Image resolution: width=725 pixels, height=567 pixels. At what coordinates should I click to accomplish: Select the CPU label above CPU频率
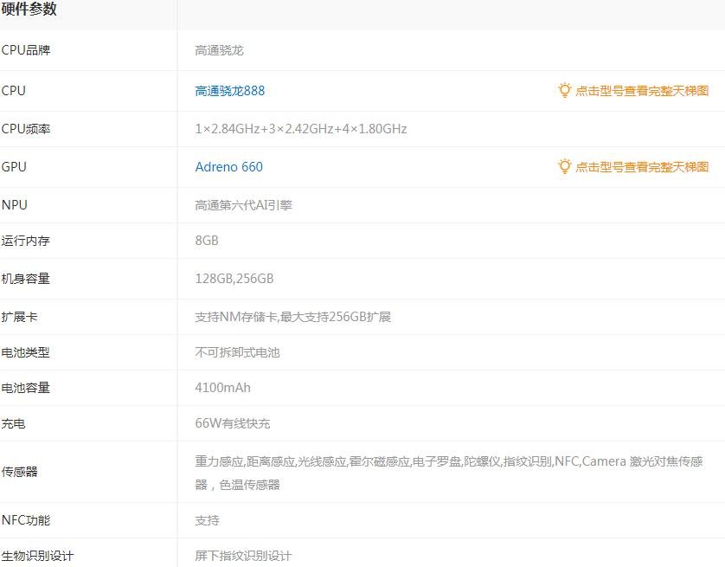click(x=13, y=91)
